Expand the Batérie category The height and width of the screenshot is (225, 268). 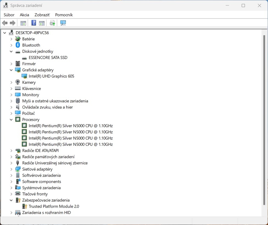click(x=11, y=39)
